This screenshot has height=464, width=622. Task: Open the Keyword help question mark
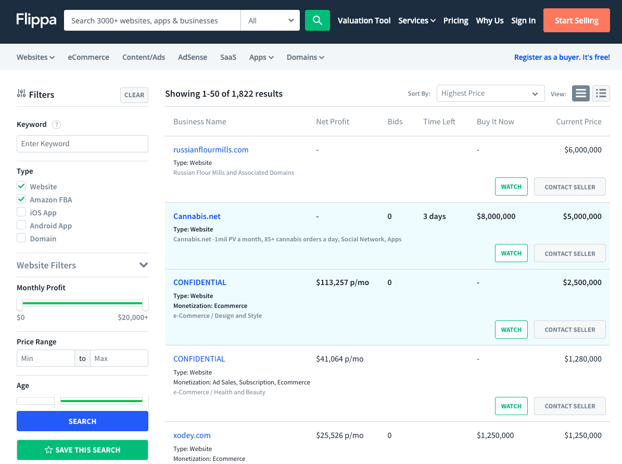pyautogui.click(x=57, y=124)
